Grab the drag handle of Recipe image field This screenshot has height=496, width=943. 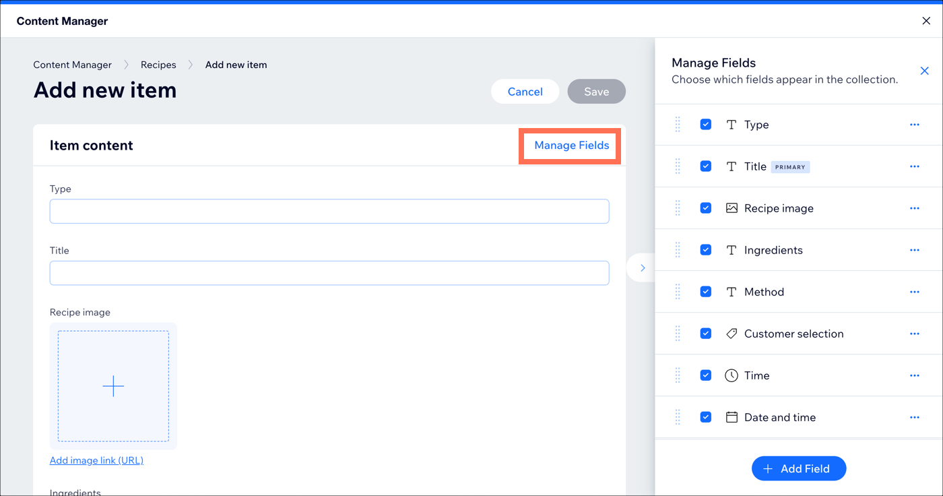click(x=678, y=208)
